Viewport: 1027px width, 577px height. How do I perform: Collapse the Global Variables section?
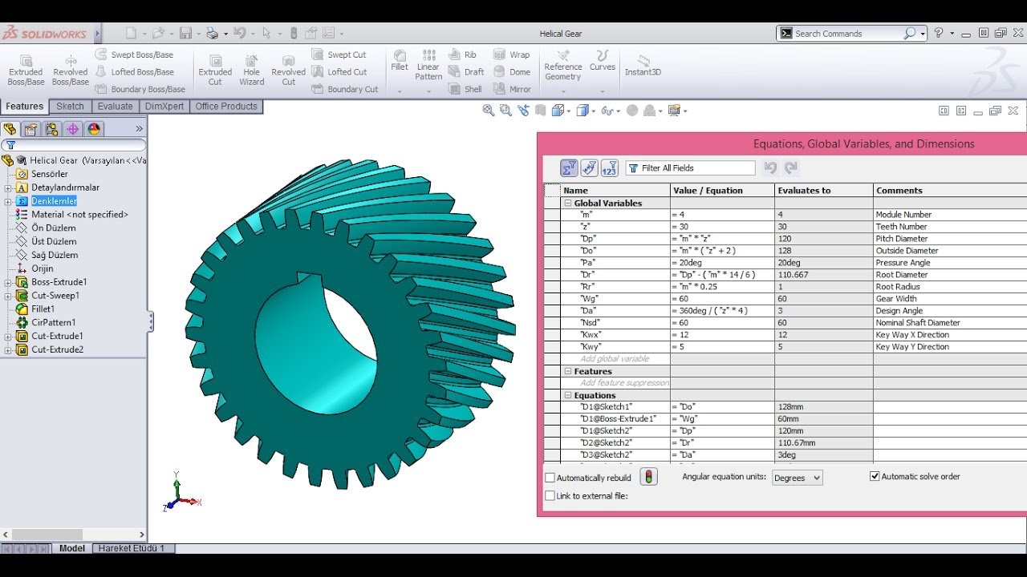(567, 203)
